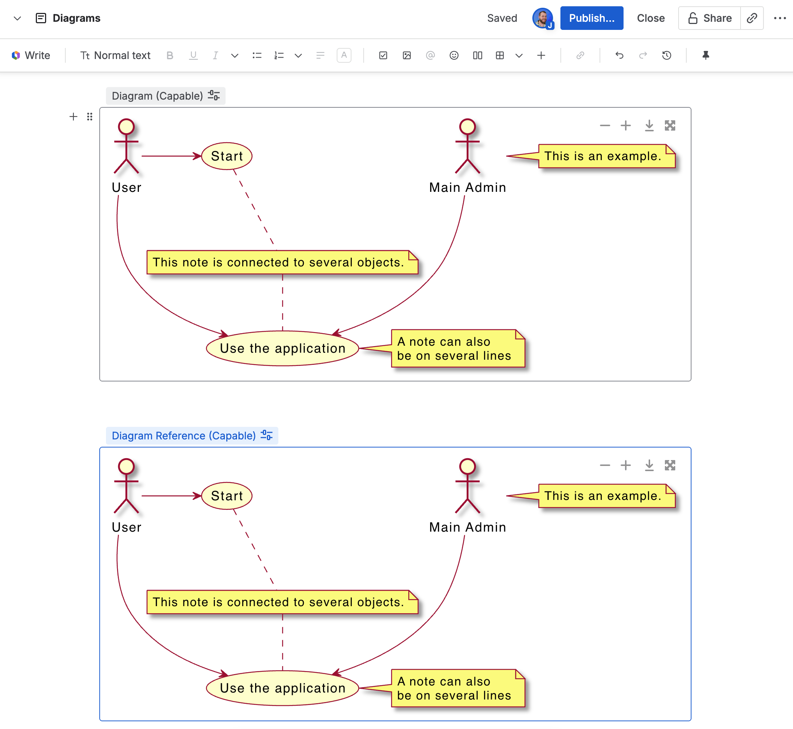Expand more text formatting options
This screenshot has height=729, width=793.
point(234,56)
